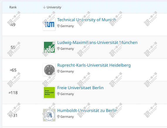Open Technical University of Munich link
Viewport: 167px width, 128px height.
tap(86, 20)
